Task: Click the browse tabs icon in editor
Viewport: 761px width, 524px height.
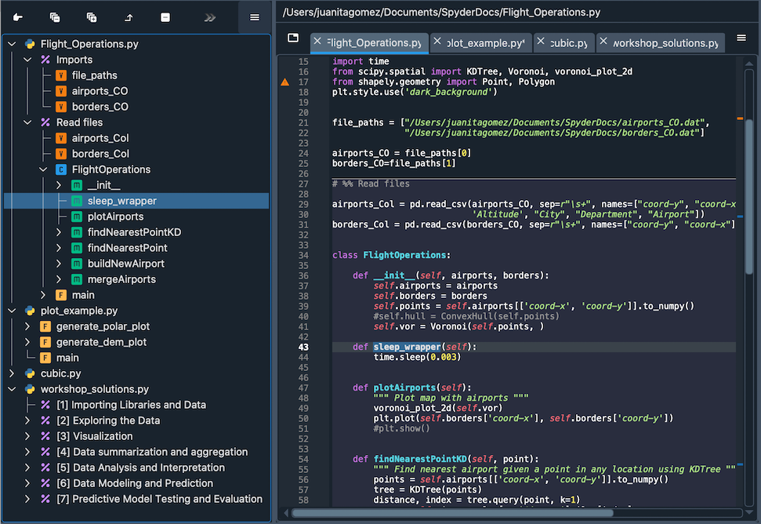Action: 293,38
